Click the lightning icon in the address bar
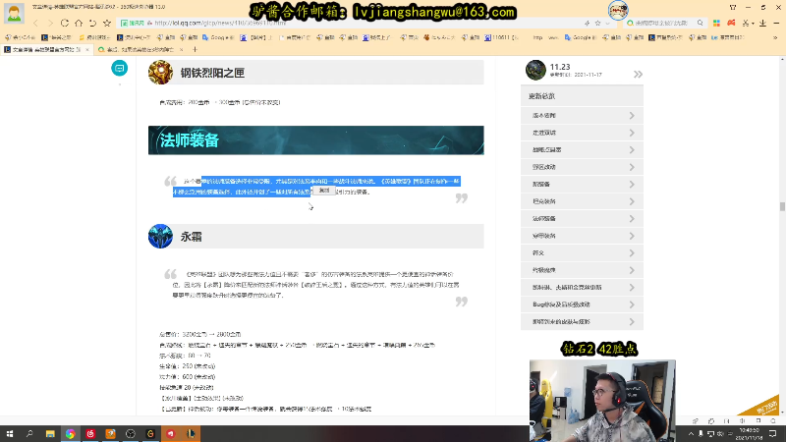Image resolution: width=786 pixels, height=442 pixels. pos(587,23)
